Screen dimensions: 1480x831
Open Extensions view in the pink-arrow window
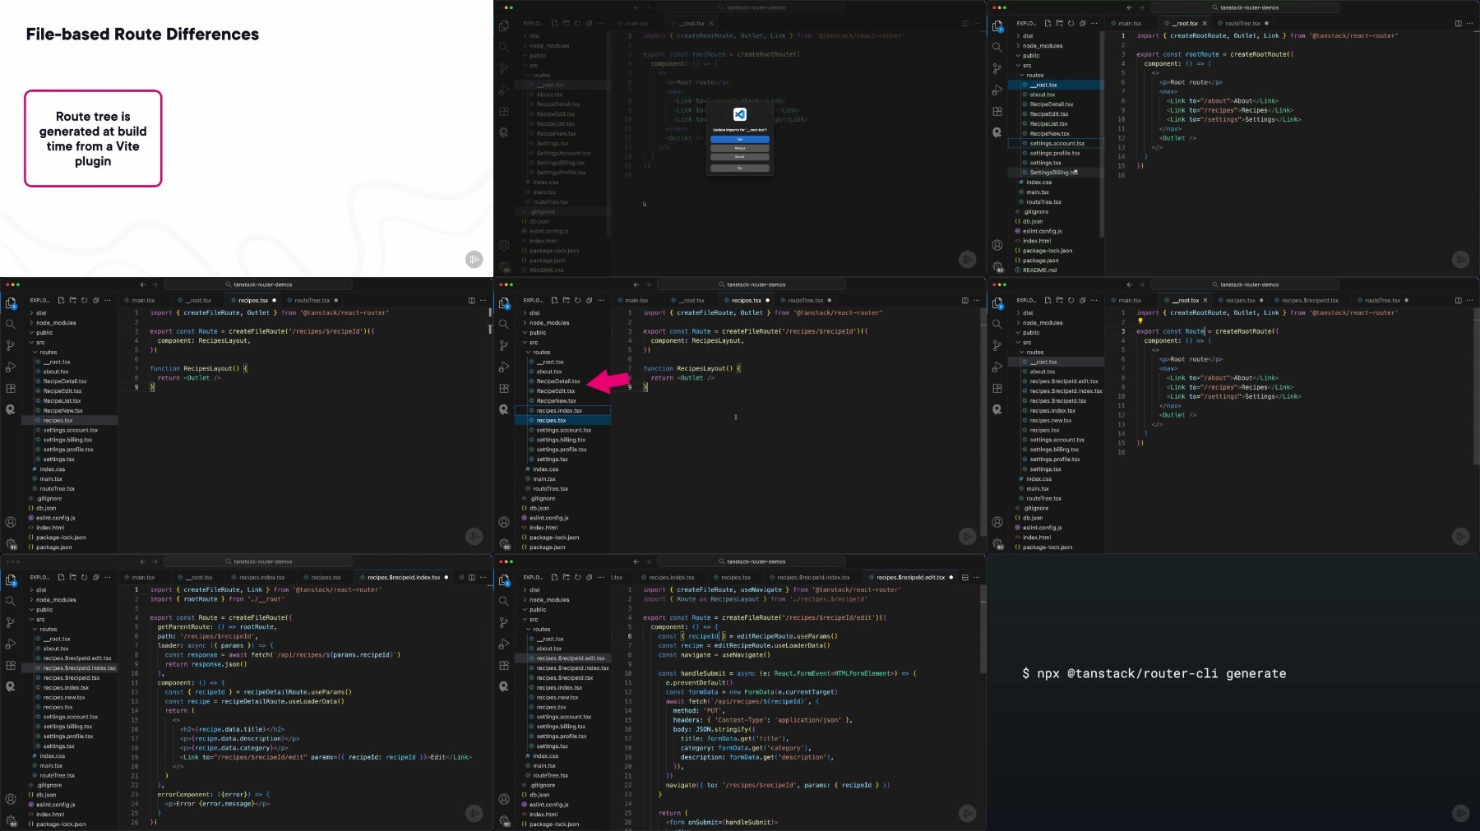[x=503, y=388]
